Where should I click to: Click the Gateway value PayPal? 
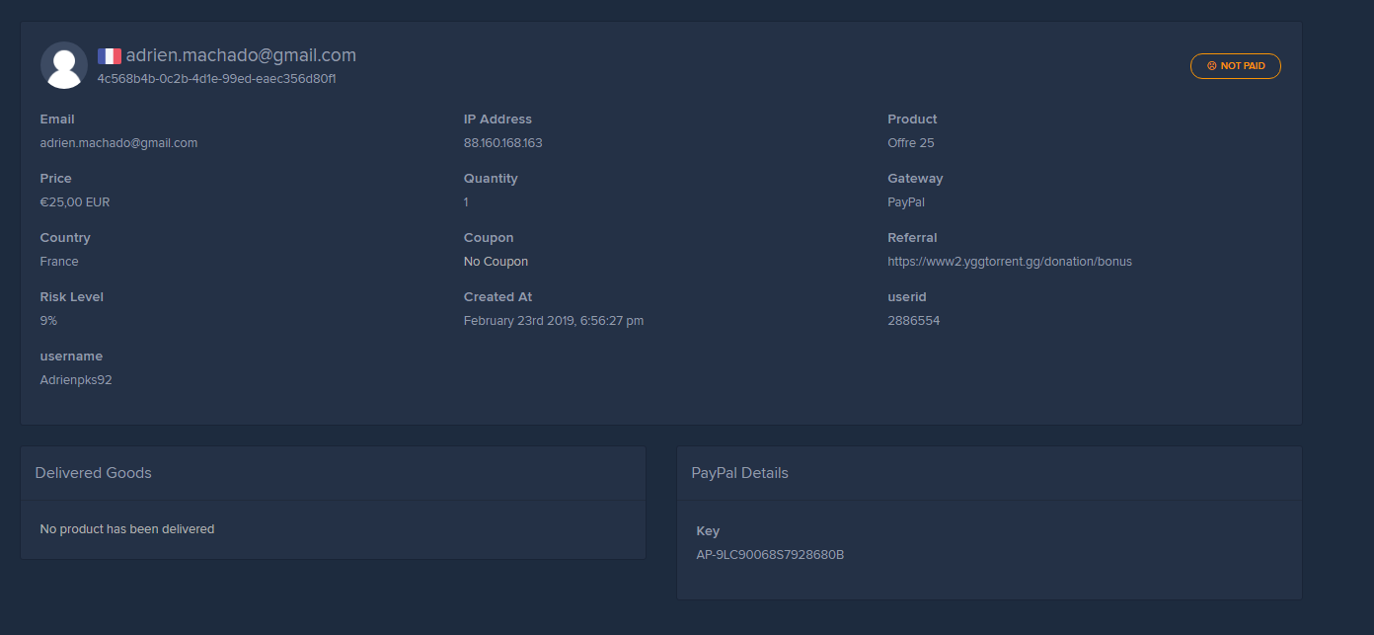point(906,202)
